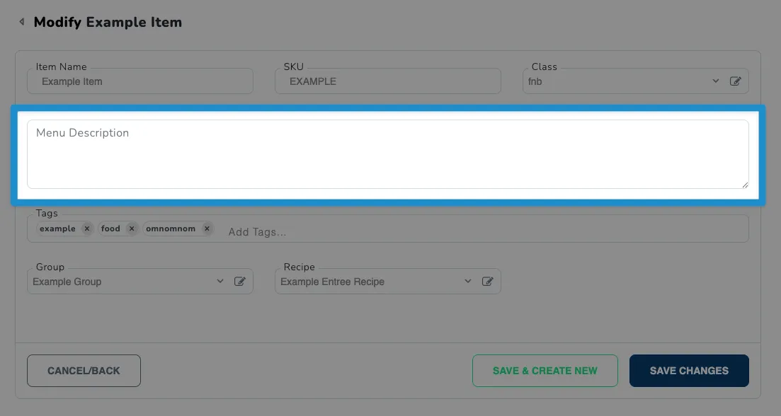Grab the Menu Description resize handle
781x416 pixels.
[745, 185]
